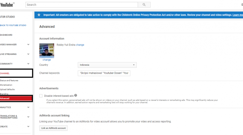Open the Country dropdown showing Indonesia
This screenshot has height=135, width=243.
point(107,65)
